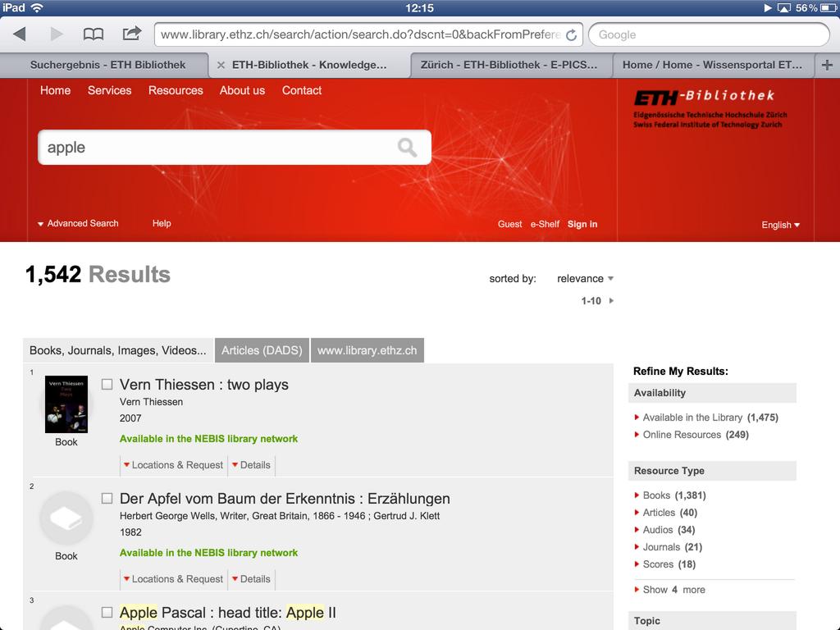Open Apple Pascal : head title result
Screen dimensions: 840x630
tap(228, 612)
